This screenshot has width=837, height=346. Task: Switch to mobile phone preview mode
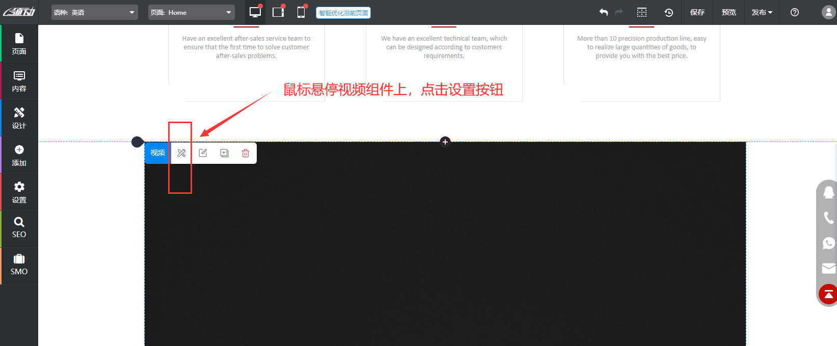point(302,12)
